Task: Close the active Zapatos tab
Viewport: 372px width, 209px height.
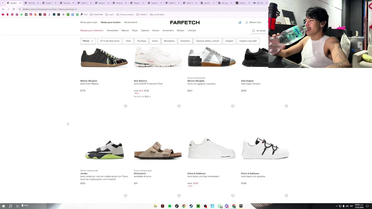Action: pos(20,3)
